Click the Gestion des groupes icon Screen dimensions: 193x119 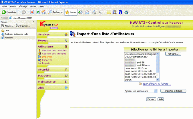point(39,54)
